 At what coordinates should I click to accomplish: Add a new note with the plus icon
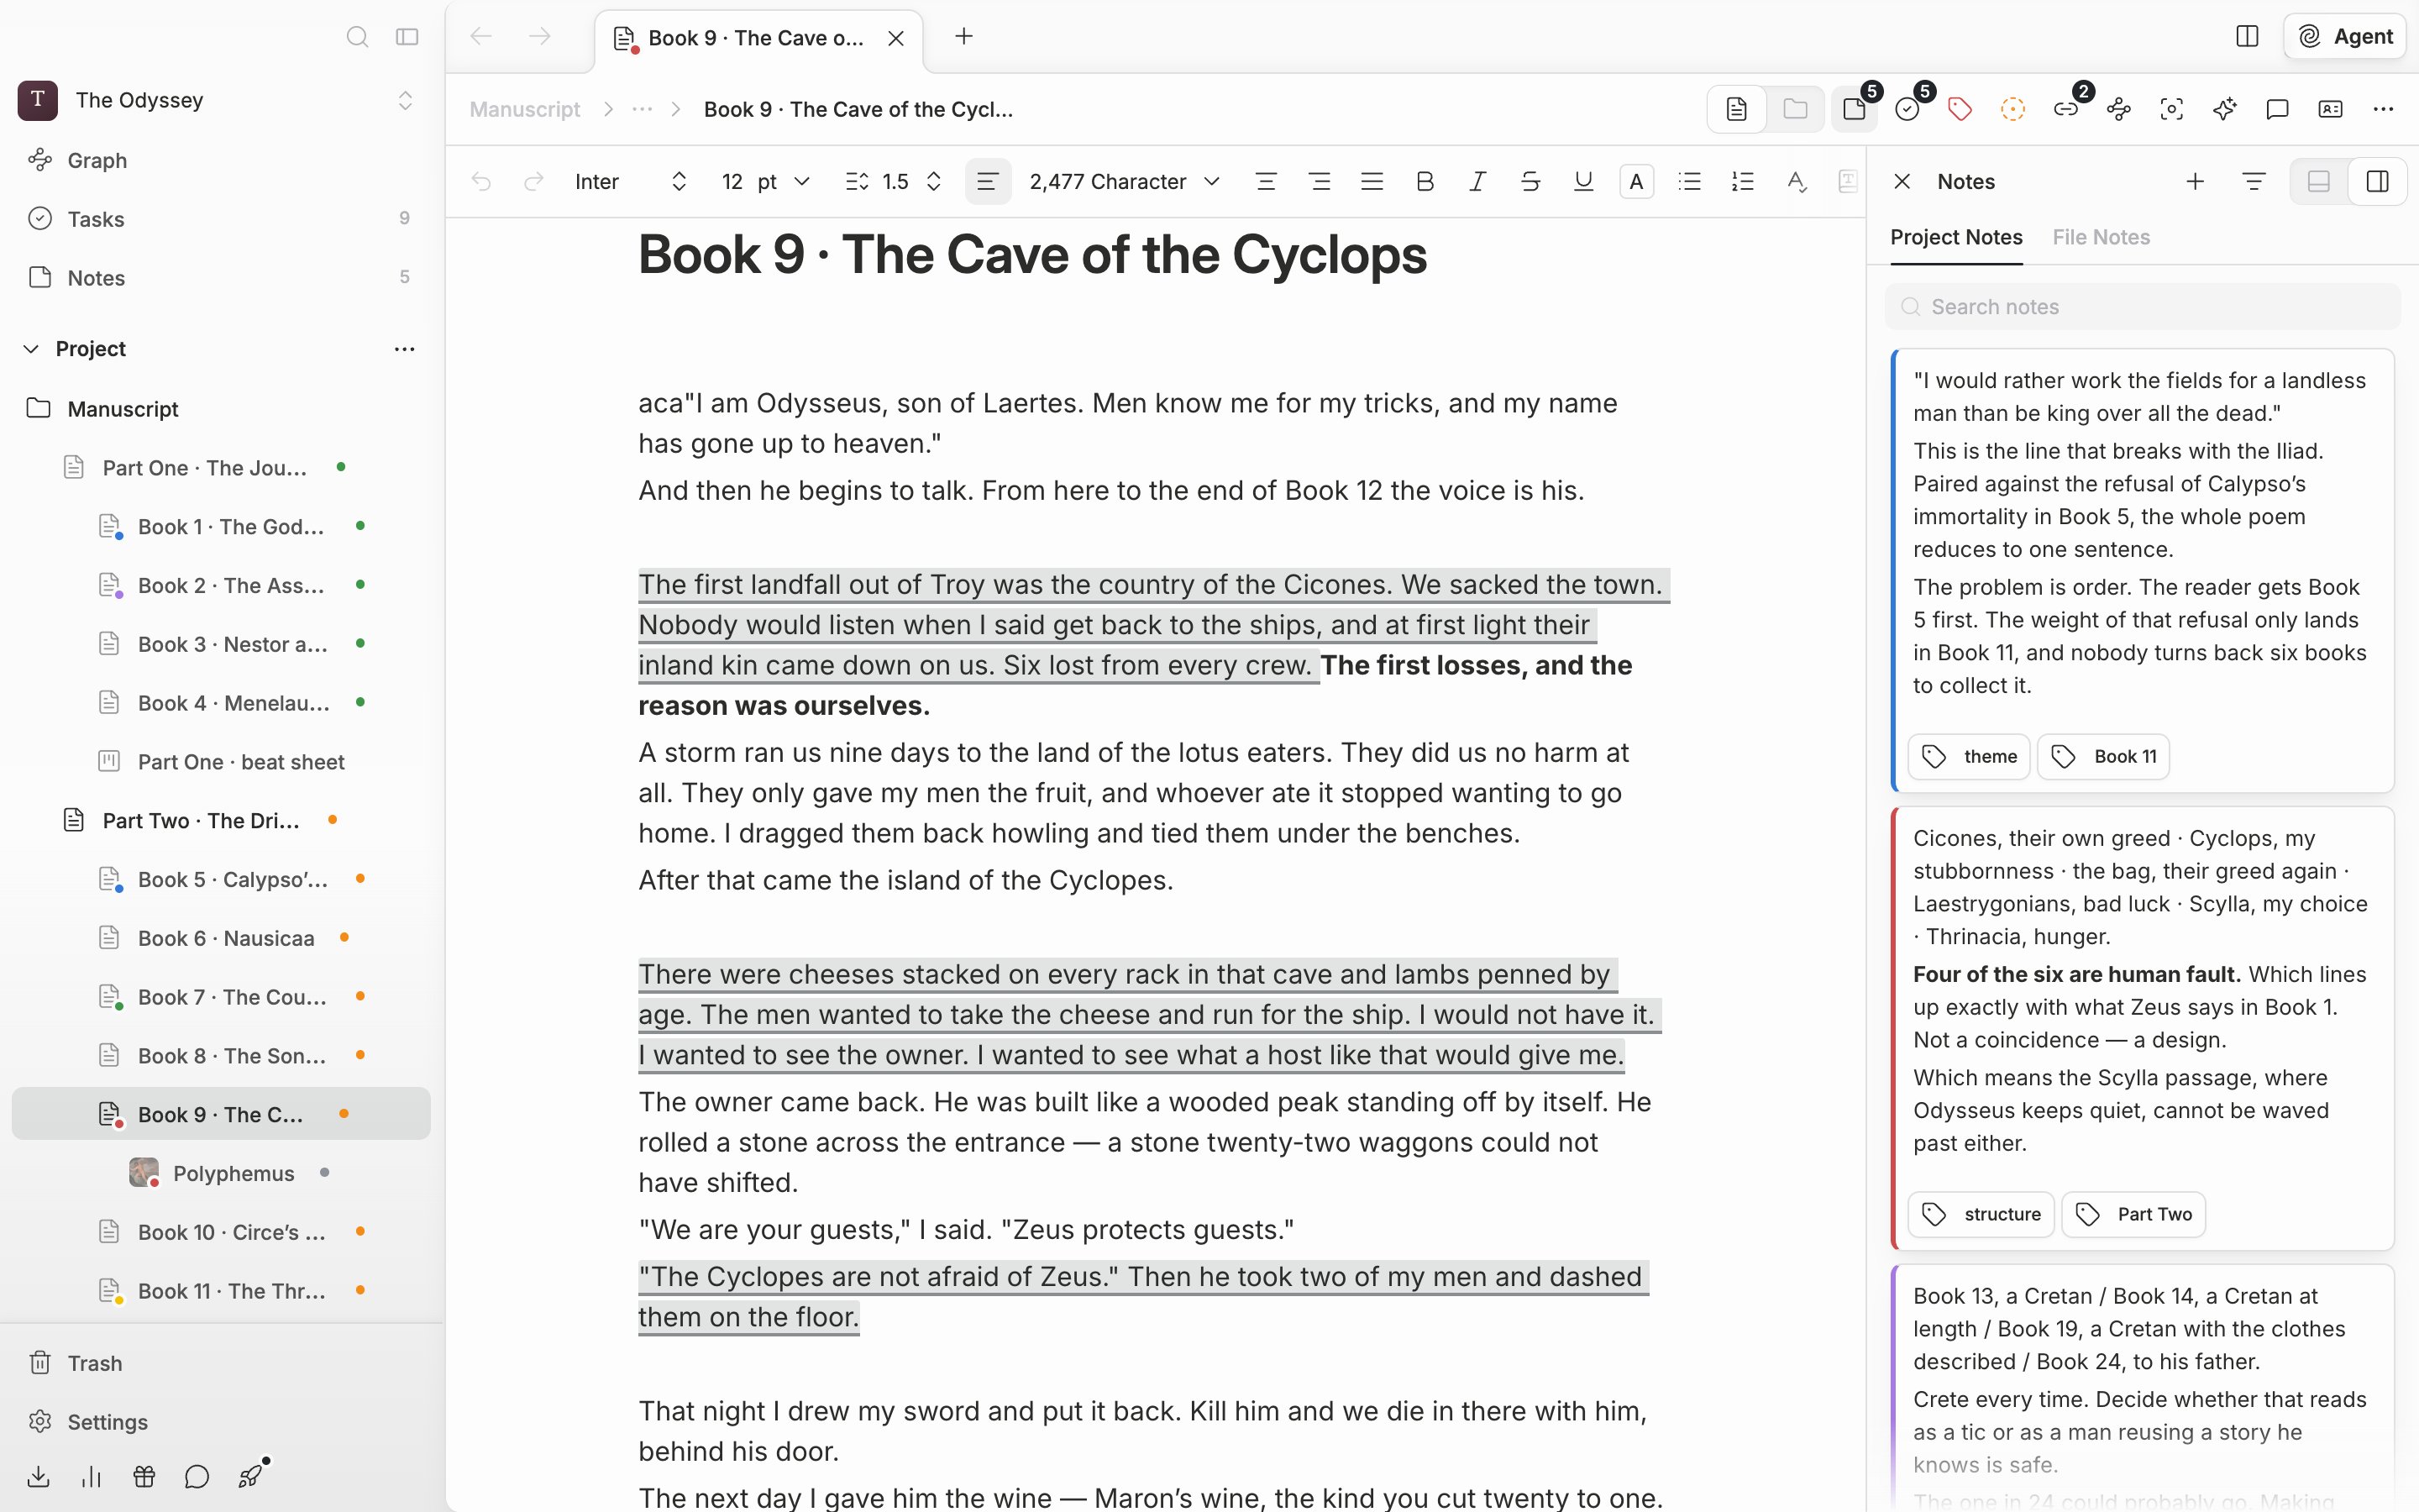pos(2195,181)
